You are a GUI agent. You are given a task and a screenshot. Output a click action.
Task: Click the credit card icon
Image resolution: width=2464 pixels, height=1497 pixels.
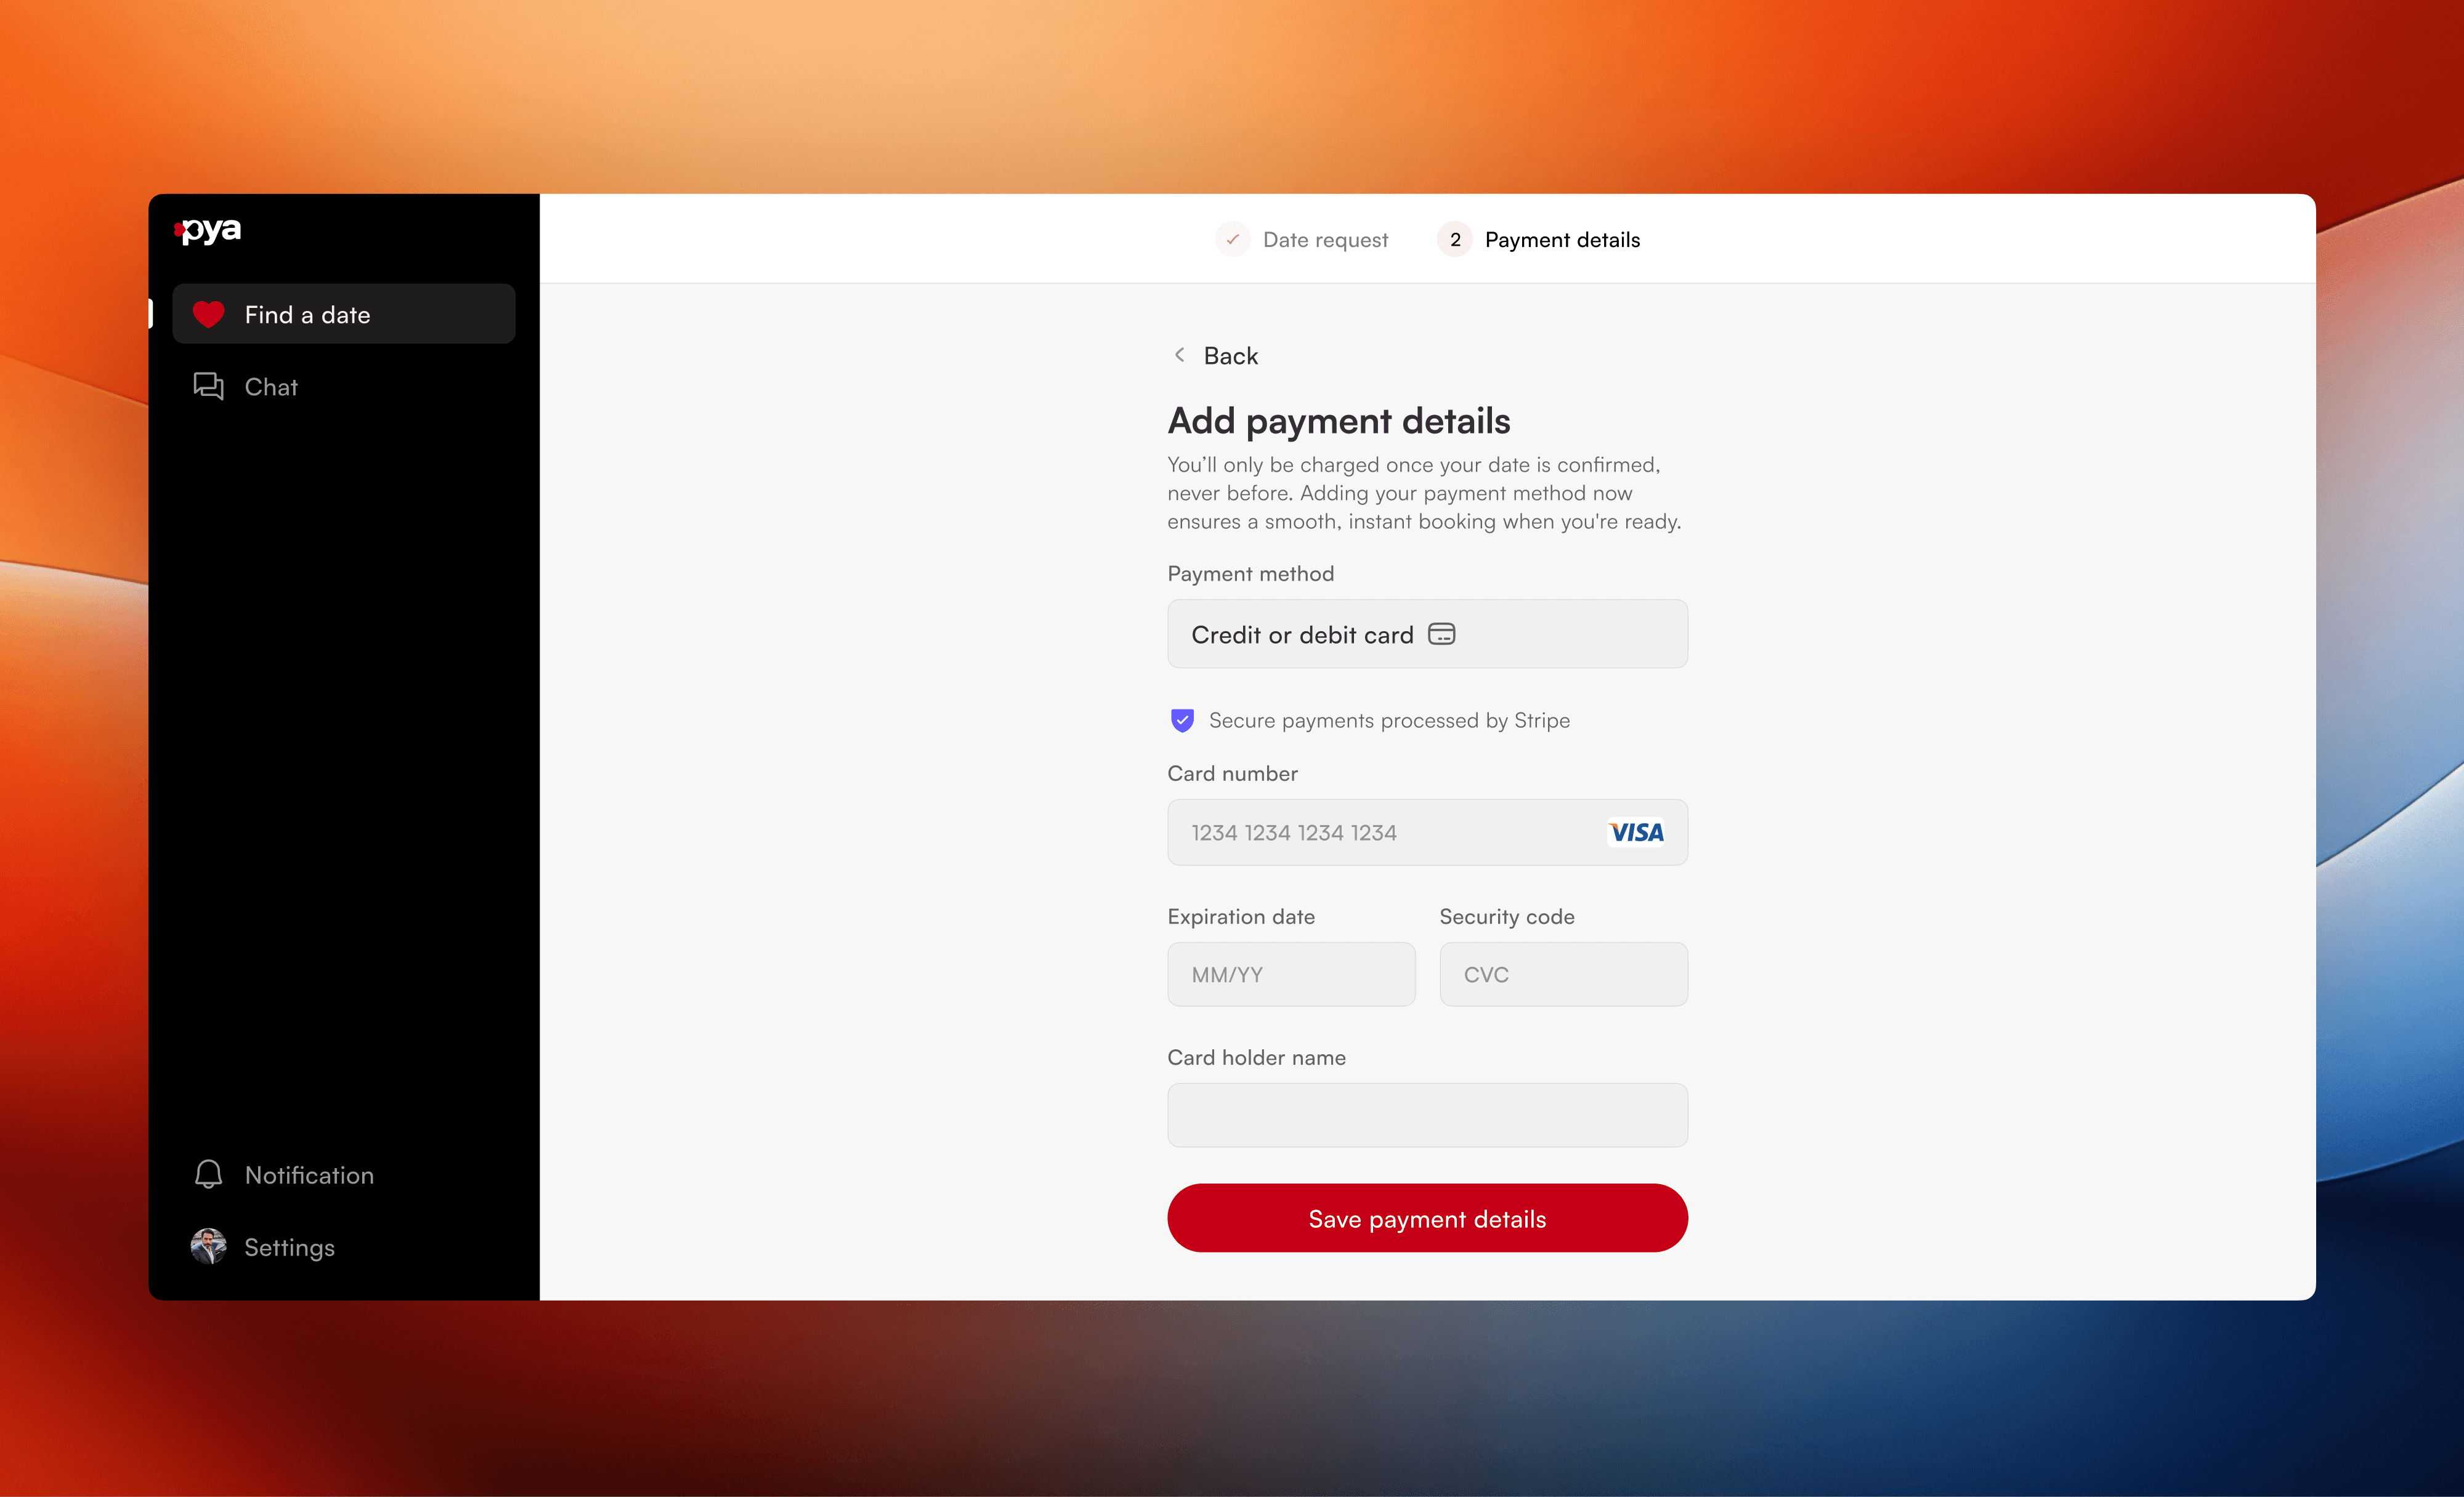(1441, 634)
